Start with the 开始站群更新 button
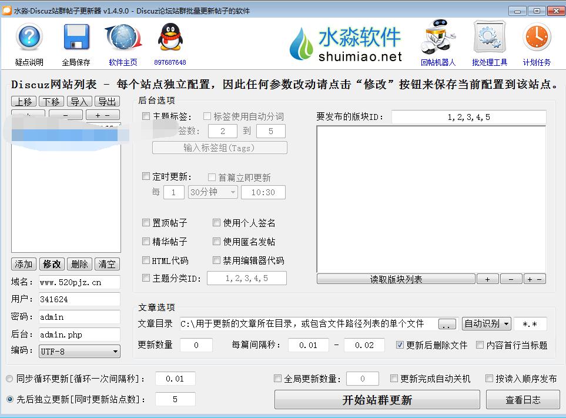The image size is (566, 418). (x=377, y=400)
